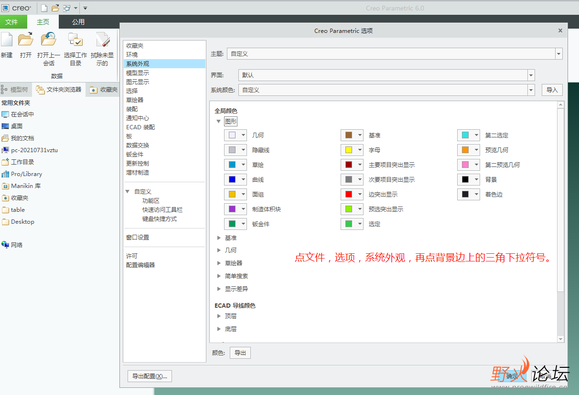Open 功能区 customization page
The width and height of the screenshot is (579, 395).
(151, 201)
